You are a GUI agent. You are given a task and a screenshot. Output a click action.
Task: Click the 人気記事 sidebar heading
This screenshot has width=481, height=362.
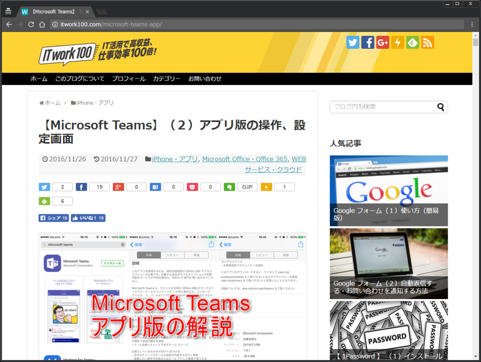coord(345,144)
